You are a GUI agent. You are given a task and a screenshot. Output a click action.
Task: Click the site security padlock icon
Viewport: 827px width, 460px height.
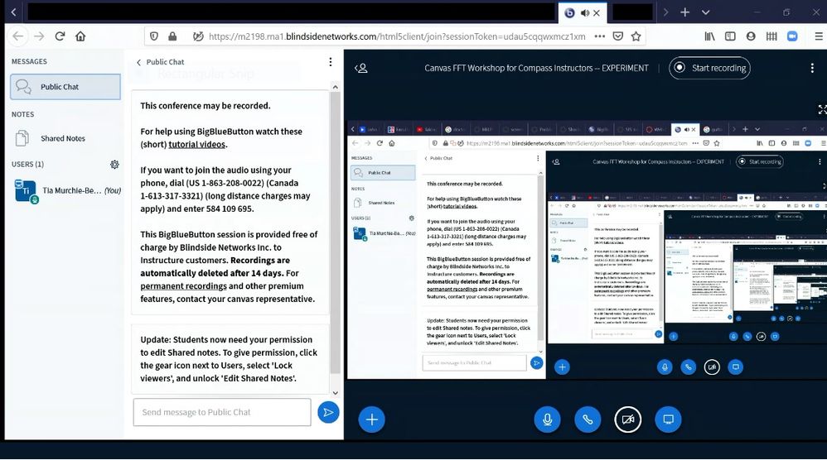tap(172, 36)
